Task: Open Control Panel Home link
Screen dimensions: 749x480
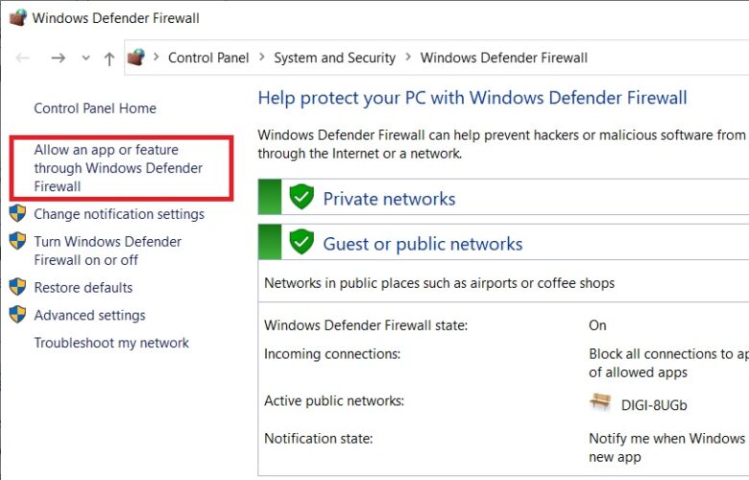Action: 95,108
